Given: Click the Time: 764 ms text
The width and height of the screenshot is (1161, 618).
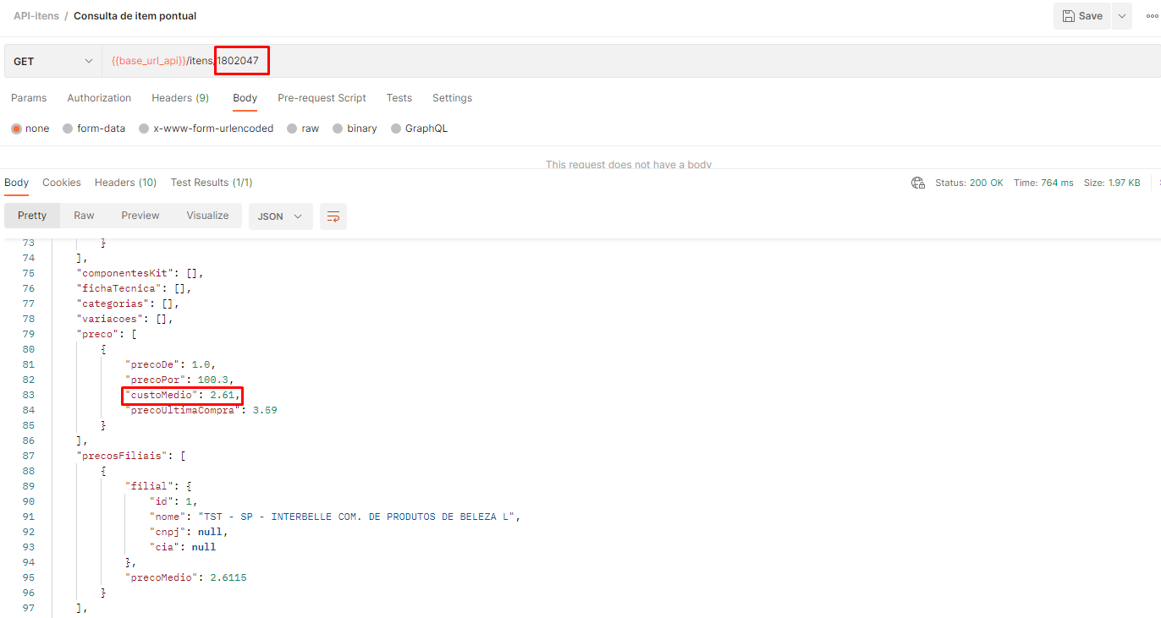Looking at the screenshot, I should click(1043, 183).
